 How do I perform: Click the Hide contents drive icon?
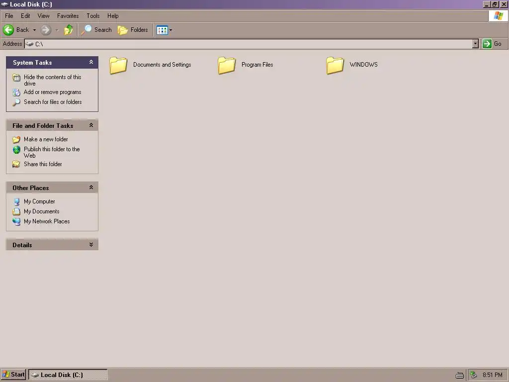[16, 77]
